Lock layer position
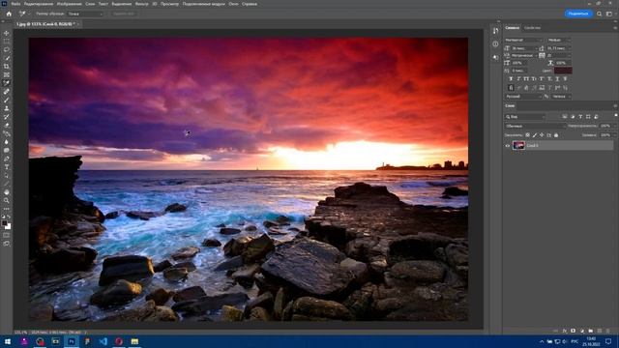This screenshot has height=348, width=619. 542,135
